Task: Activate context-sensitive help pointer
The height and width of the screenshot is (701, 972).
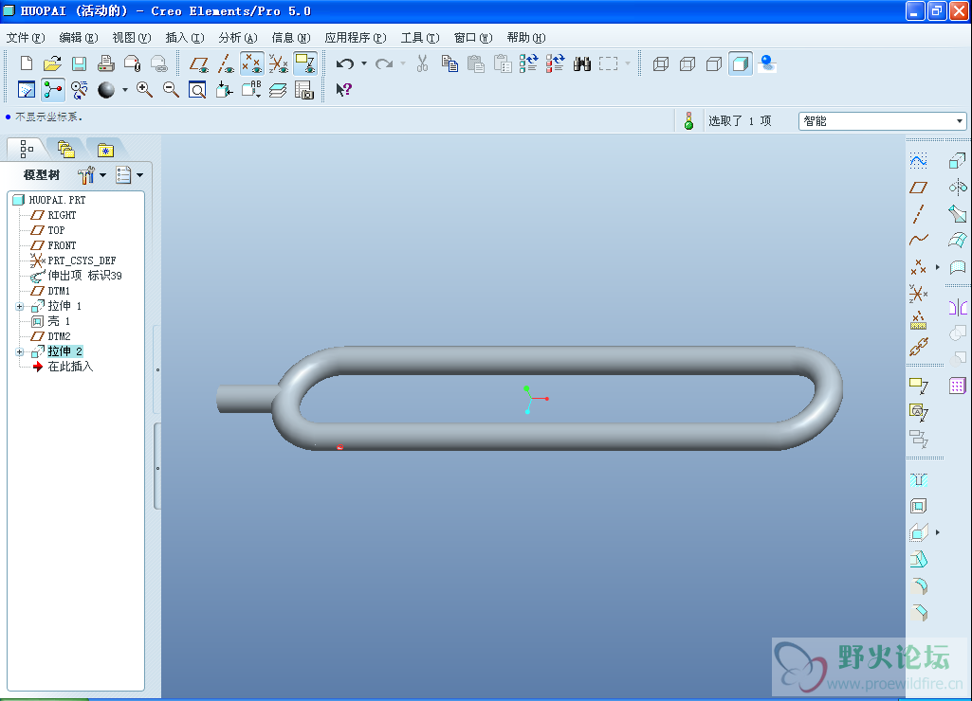Action: click(343, 90)
